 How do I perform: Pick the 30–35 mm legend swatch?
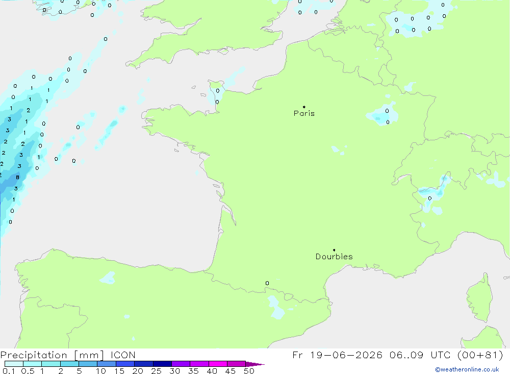(x=181, y=364)
